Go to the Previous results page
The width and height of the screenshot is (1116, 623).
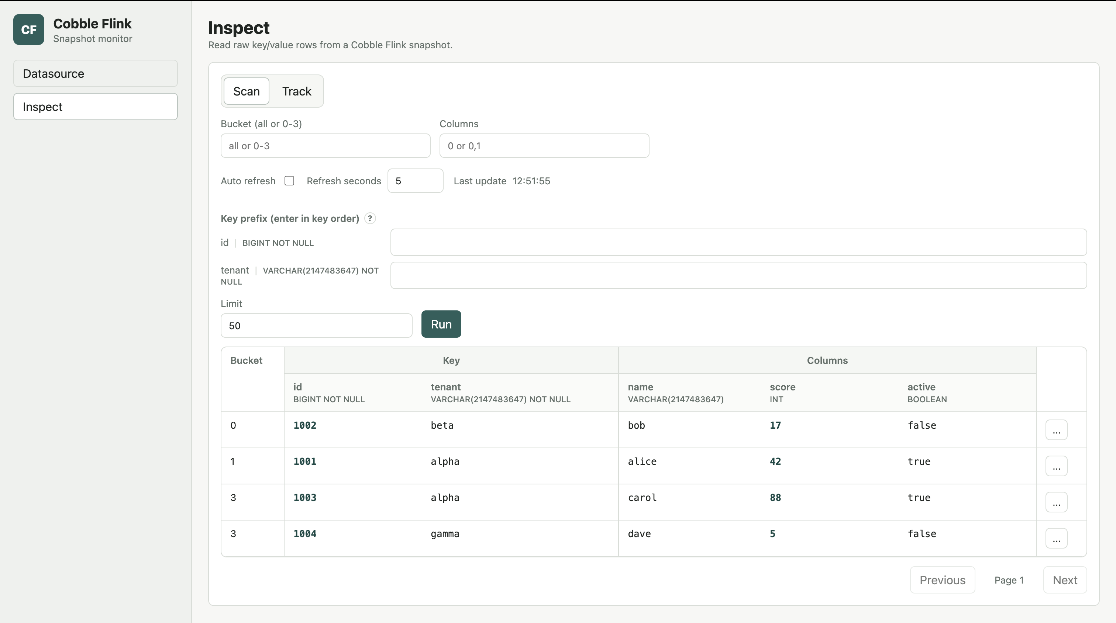942,580
